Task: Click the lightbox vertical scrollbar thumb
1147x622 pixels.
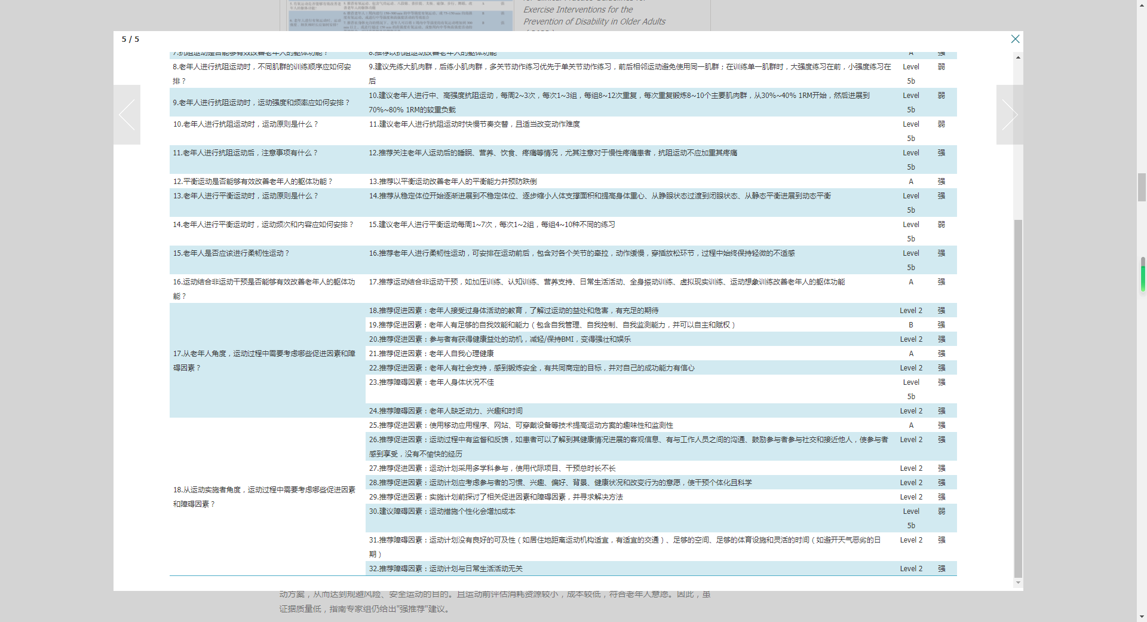Action: (x=1018, y=399)
